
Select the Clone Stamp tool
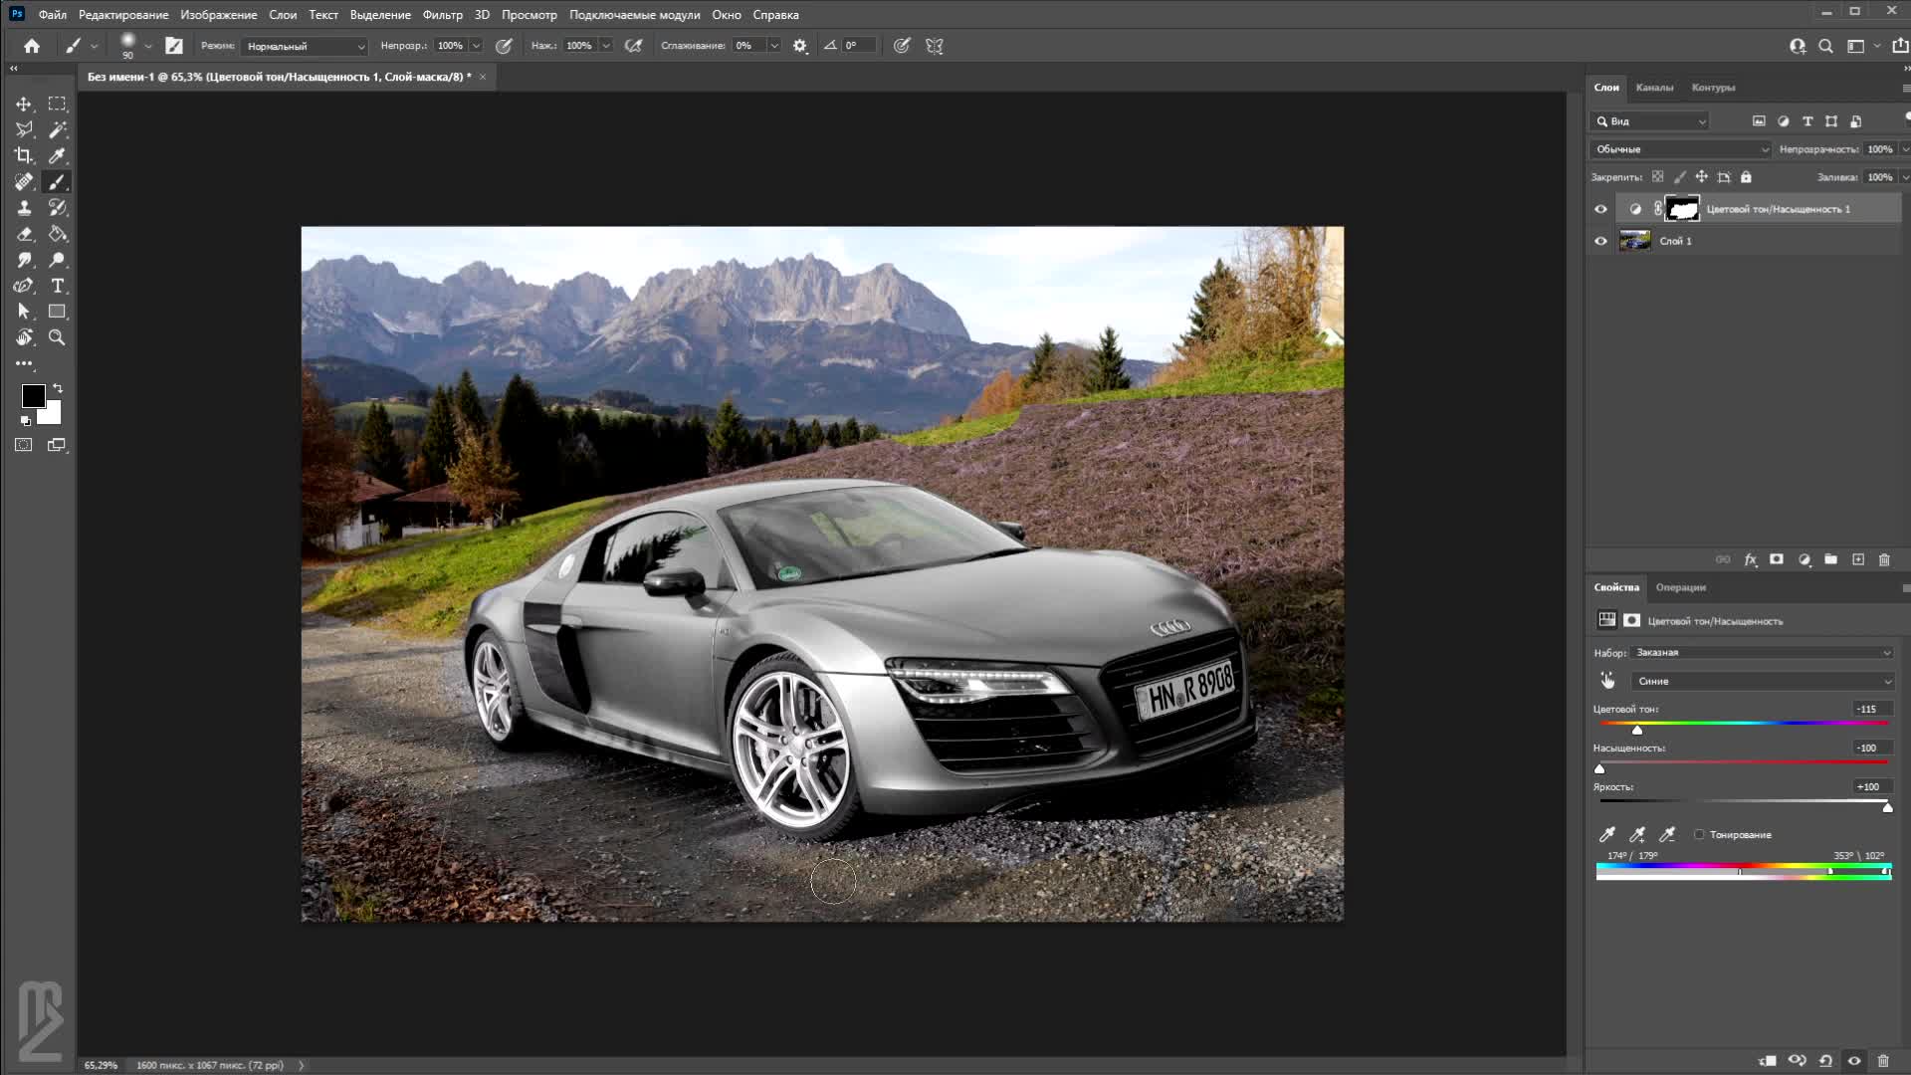[24, 208]
